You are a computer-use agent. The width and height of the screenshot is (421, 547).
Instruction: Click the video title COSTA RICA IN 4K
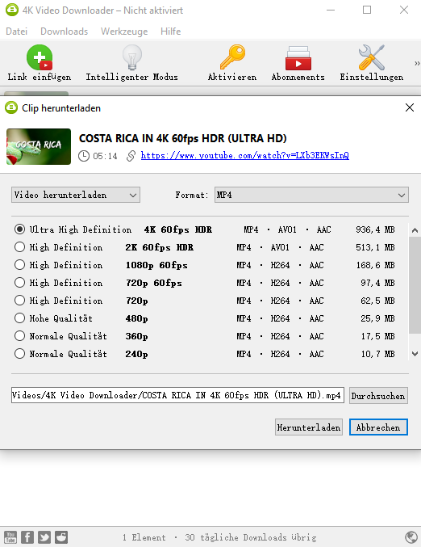183,138
